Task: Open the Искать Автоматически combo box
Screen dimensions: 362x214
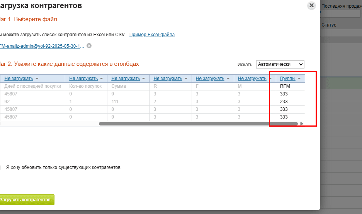Action: point(280,64)
